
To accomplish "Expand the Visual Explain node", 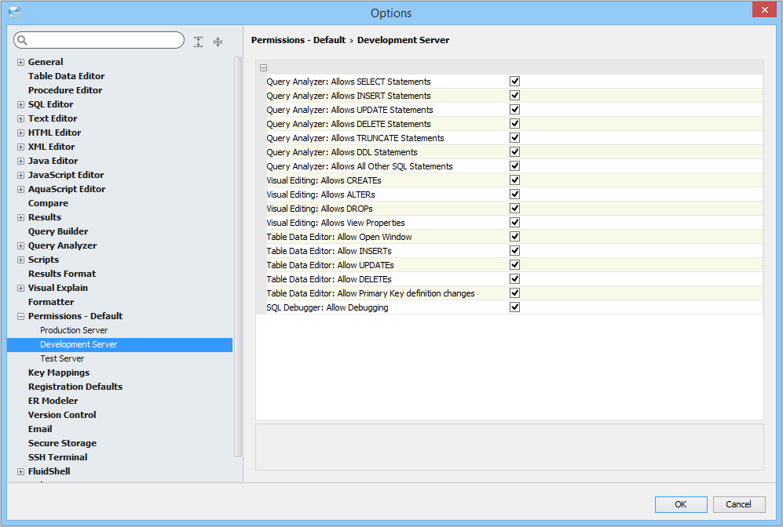I will coord(20,288).
